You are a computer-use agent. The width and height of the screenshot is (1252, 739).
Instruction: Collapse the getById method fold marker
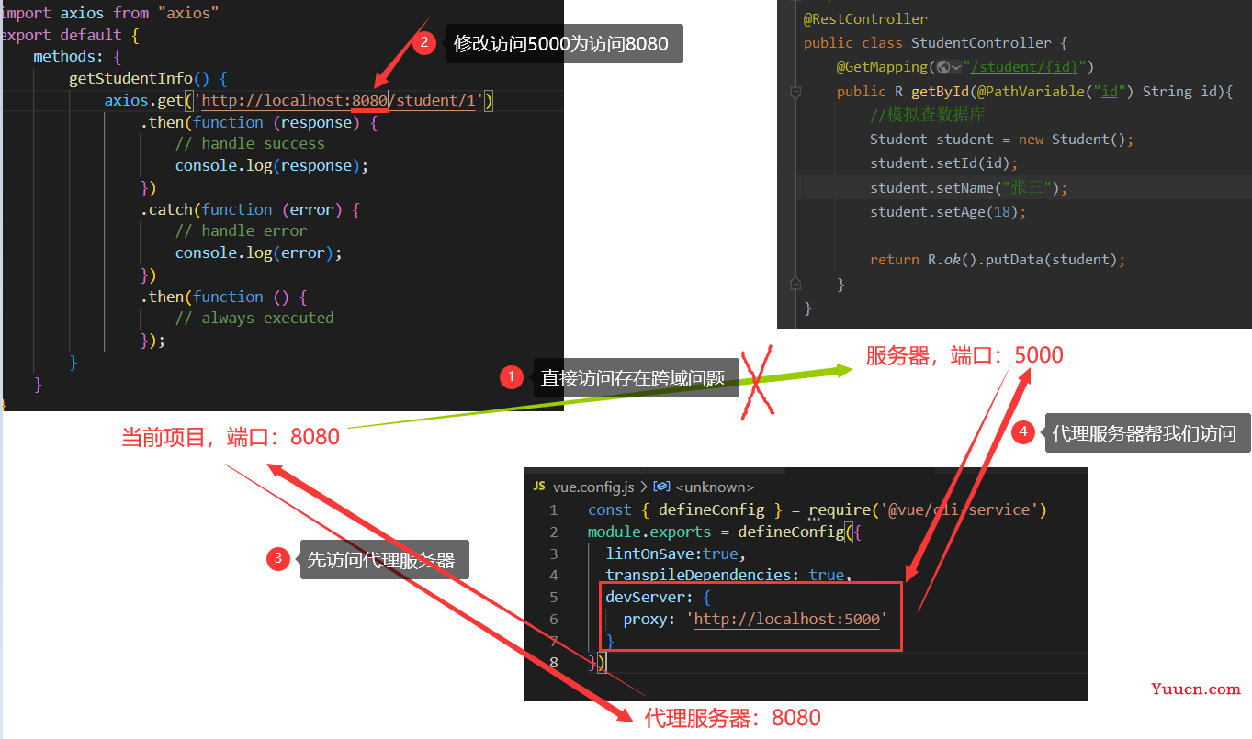pyautogui.click(x=795, y=92)
